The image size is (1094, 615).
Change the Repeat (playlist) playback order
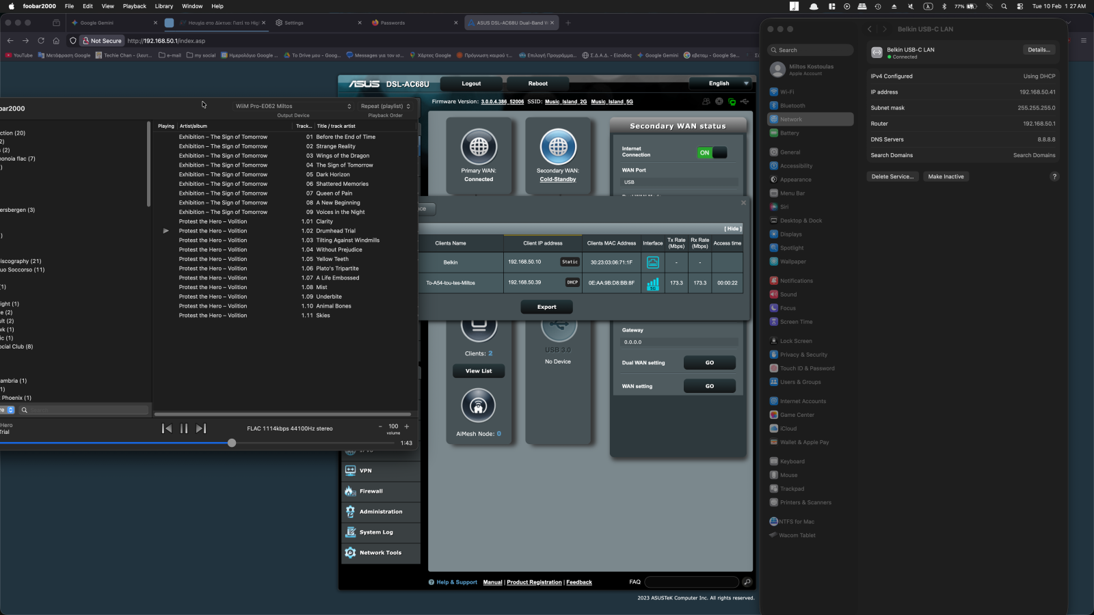(x=386, y=106)
